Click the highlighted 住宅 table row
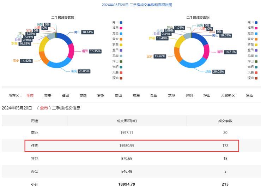Image resolution: width=261 pixels, height=195 pixels. pyautogui.click(x=131, y=146)
